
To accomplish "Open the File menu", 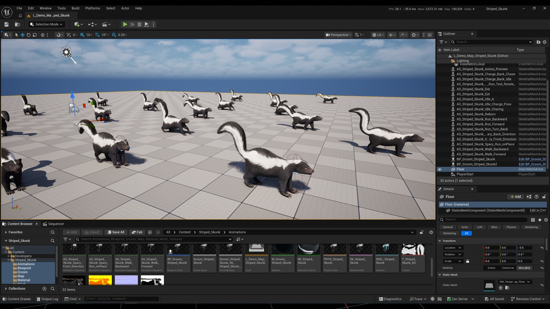I will pyautogui.click(x=19, y=8).
